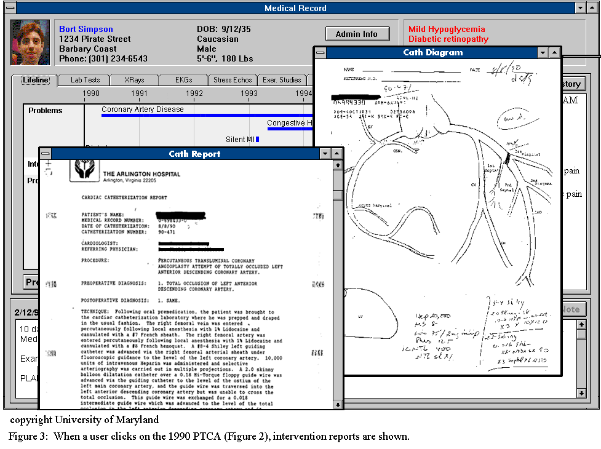
Task: Click the Admin Info button
Action: click(357, 34)
